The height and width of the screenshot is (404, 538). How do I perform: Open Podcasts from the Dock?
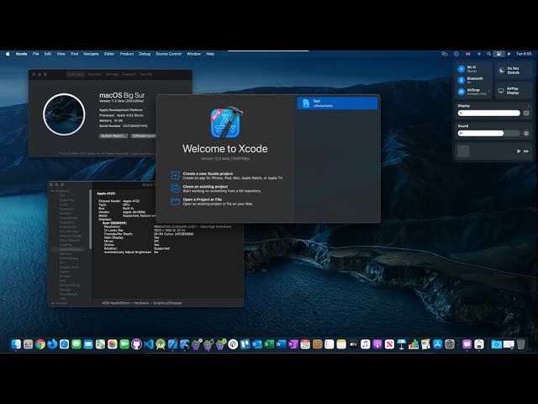coord(377,344)
